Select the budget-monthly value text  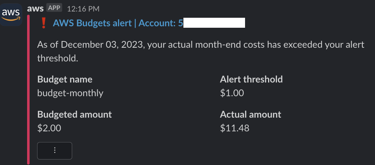pos(70,93)
